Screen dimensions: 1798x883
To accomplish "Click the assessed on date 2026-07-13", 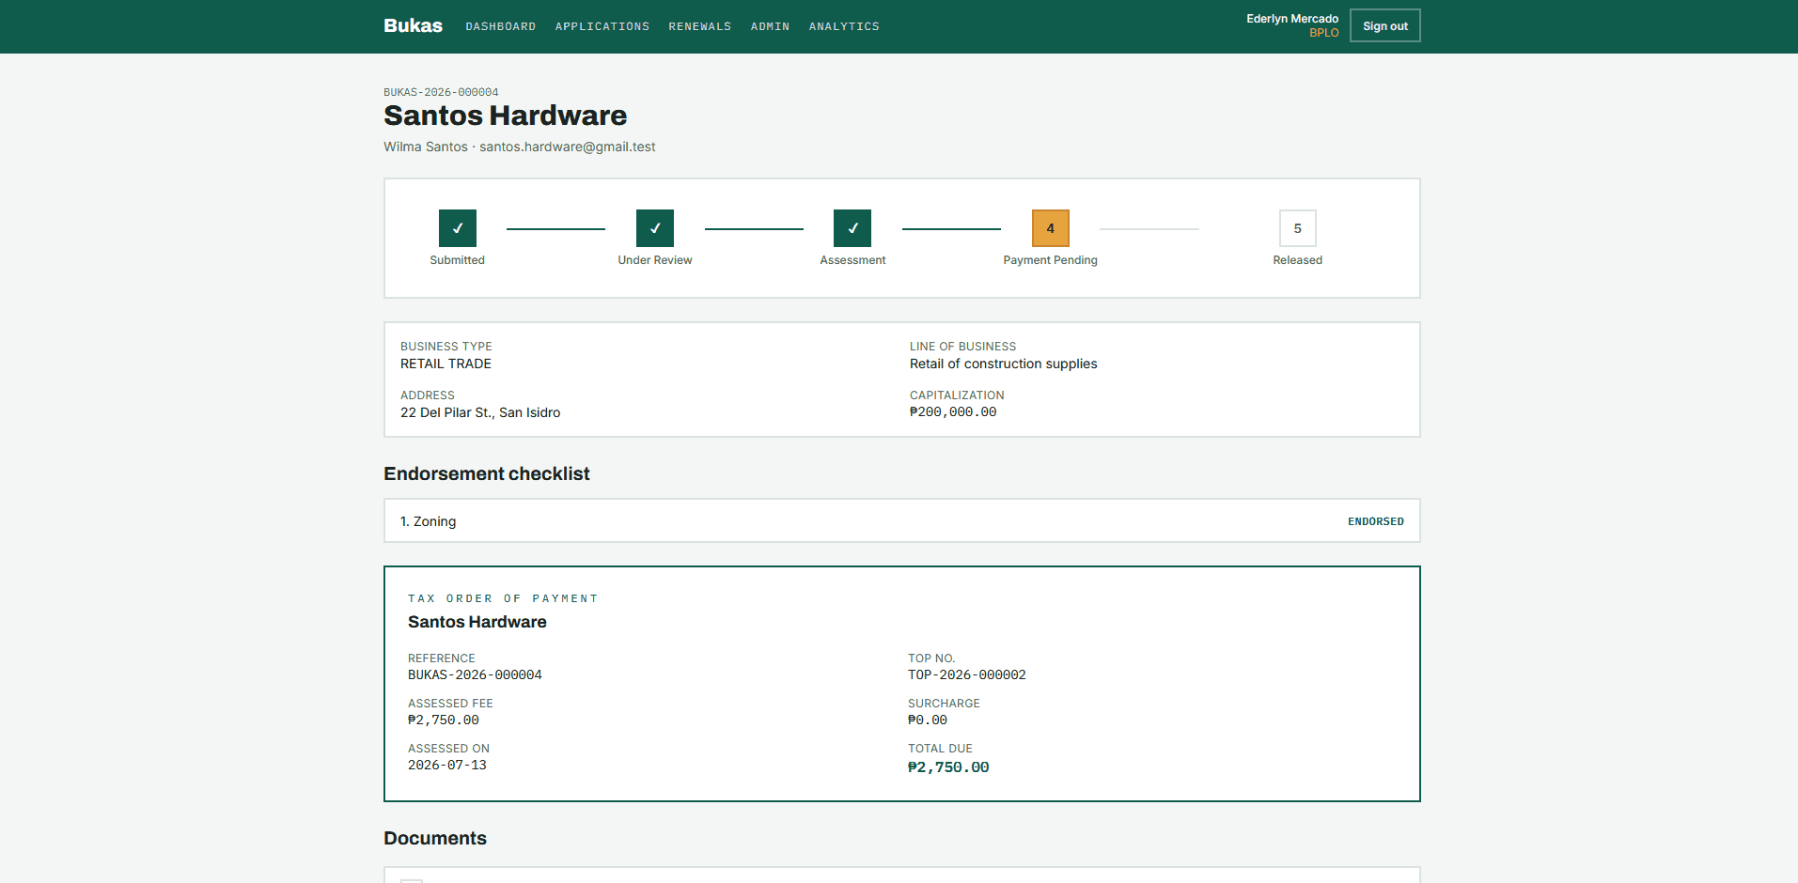I will click(446, 766).
